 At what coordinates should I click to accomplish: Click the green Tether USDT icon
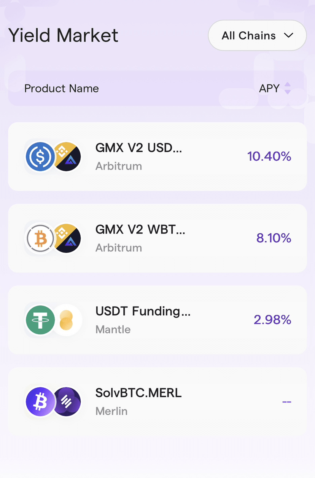pyautogui.click(x=40, y=320)
